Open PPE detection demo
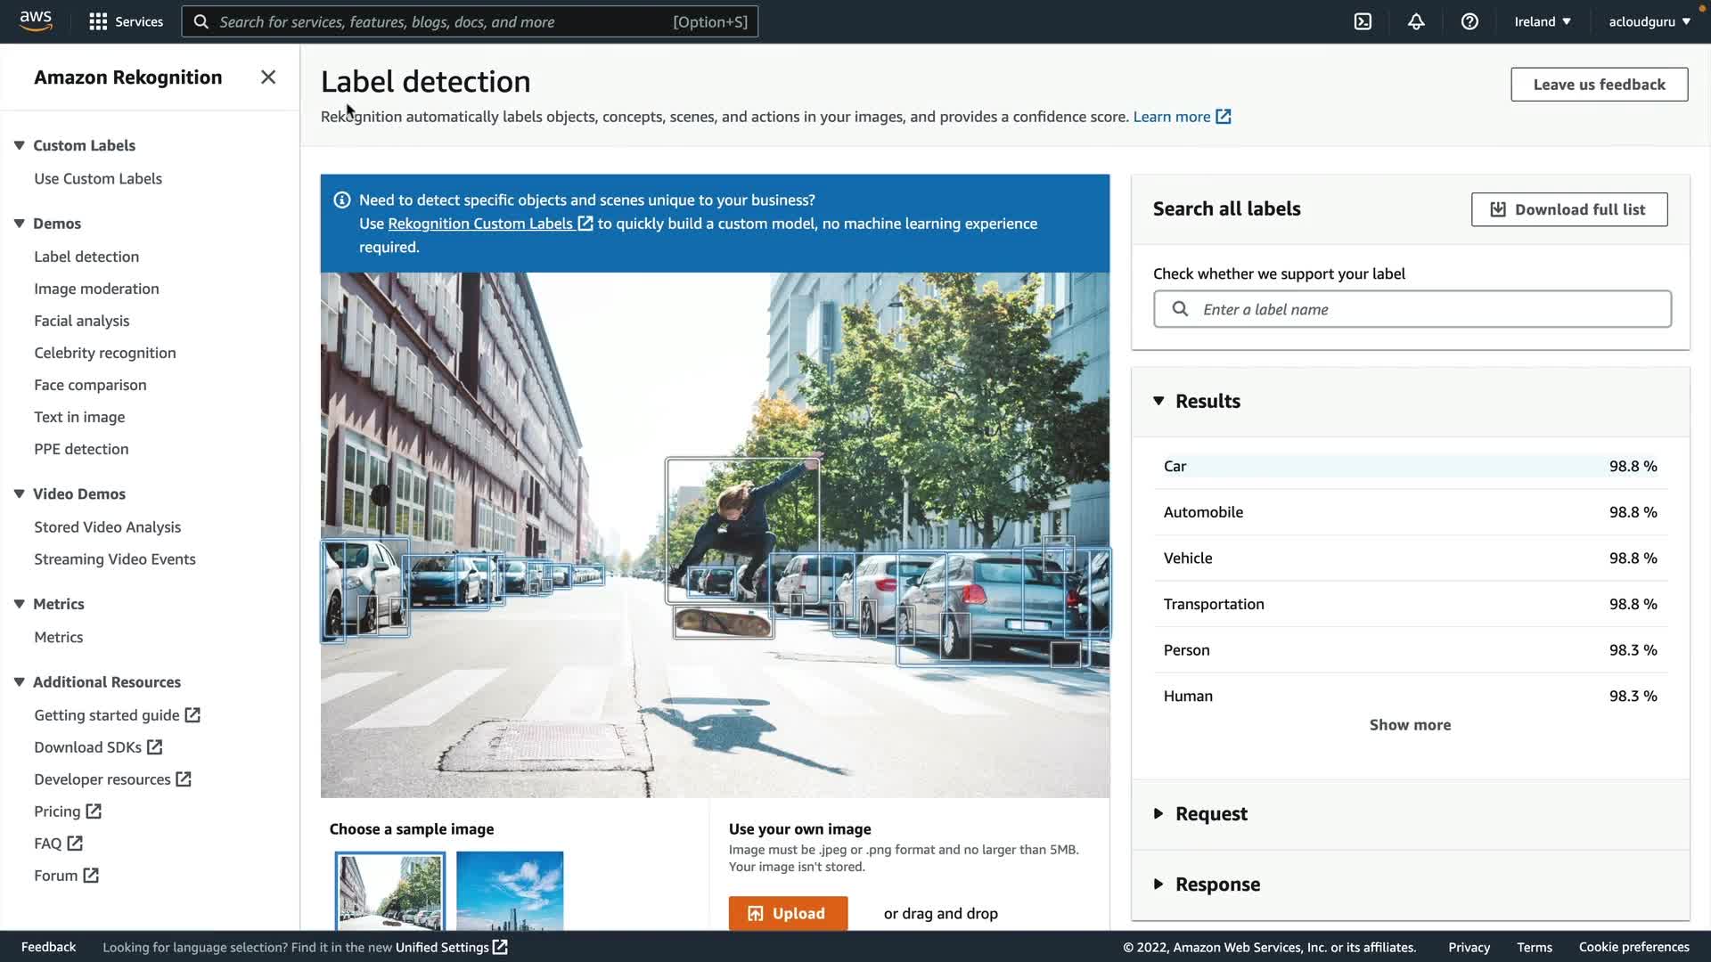This screenshot has width=1711, height=962. [81, 449]
